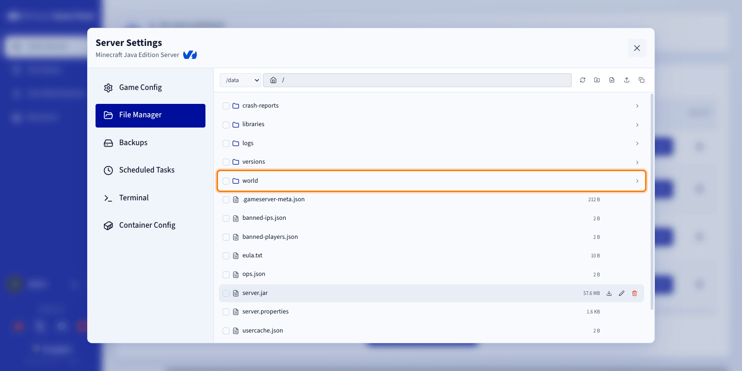Open server.properties file
The height and width of the screenshot is (371, 742).
265,312
